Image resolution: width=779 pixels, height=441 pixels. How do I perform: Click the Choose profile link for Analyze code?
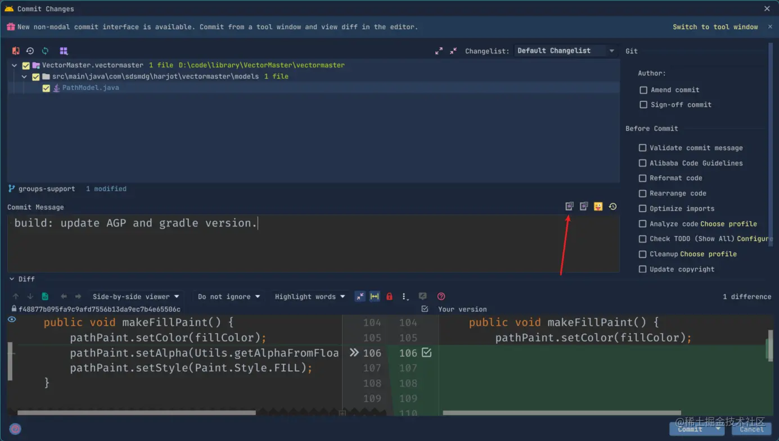pyautogui.click(x=728, y=224)
